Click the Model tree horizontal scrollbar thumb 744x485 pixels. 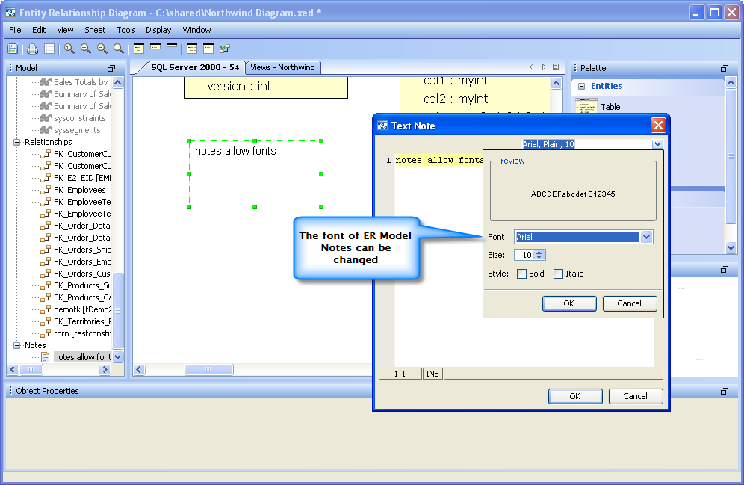31,369
